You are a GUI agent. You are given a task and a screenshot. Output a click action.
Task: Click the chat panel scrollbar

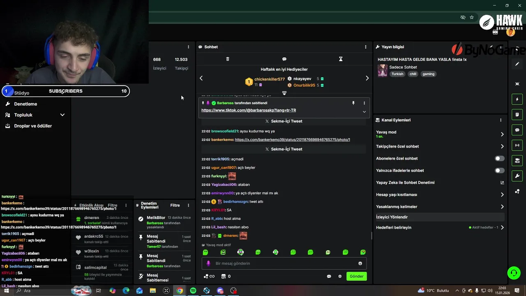pyautogui.click(x=371, y=236)
